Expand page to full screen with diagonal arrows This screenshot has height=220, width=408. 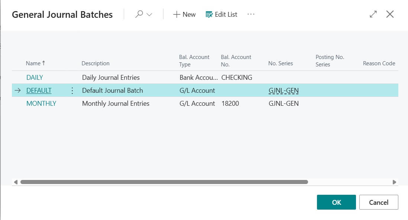pos(373,14)
